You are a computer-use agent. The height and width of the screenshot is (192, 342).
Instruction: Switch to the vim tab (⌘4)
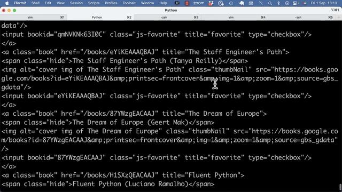(235, 17)
